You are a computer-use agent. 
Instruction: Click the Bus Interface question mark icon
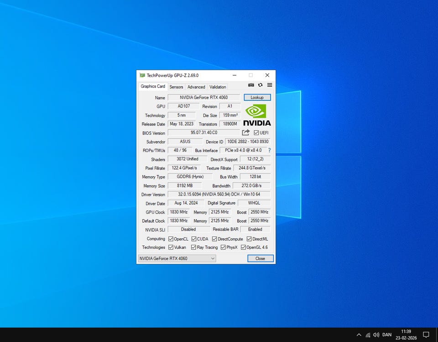(x=269, y=150)
